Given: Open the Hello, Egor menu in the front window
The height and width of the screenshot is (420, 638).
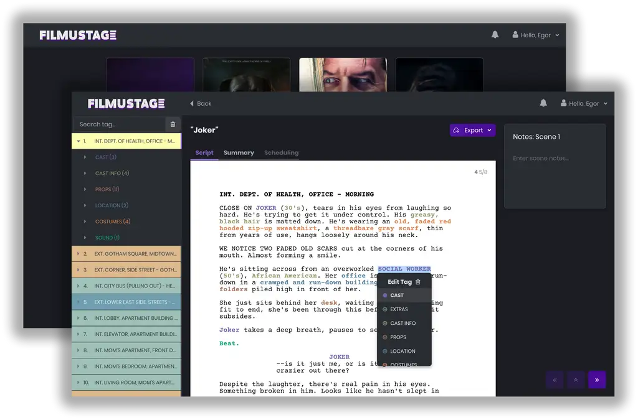Looking at the screenshot, I should tap(584, 103).
